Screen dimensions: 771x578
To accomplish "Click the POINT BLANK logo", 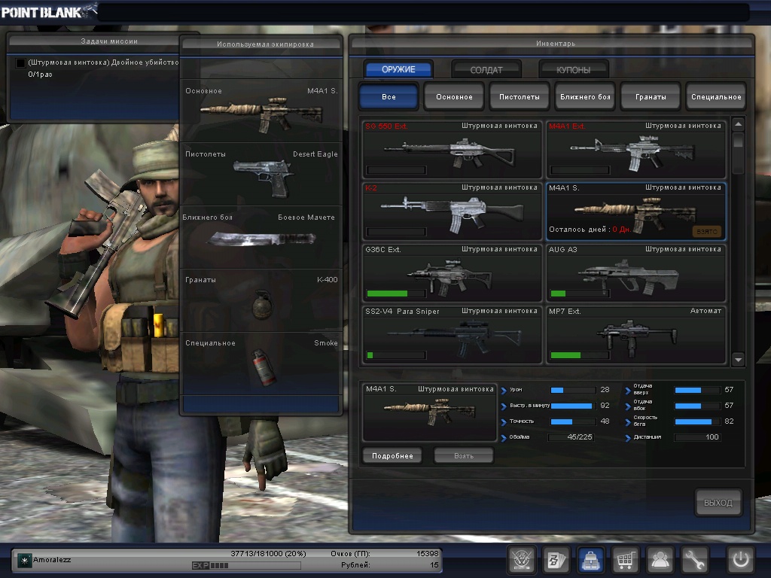I will (x=48, y=11).
